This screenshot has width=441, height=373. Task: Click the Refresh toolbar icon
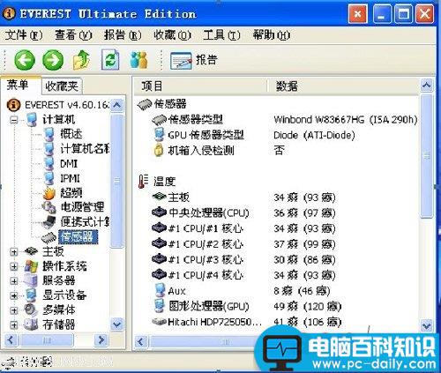[110, 60]
